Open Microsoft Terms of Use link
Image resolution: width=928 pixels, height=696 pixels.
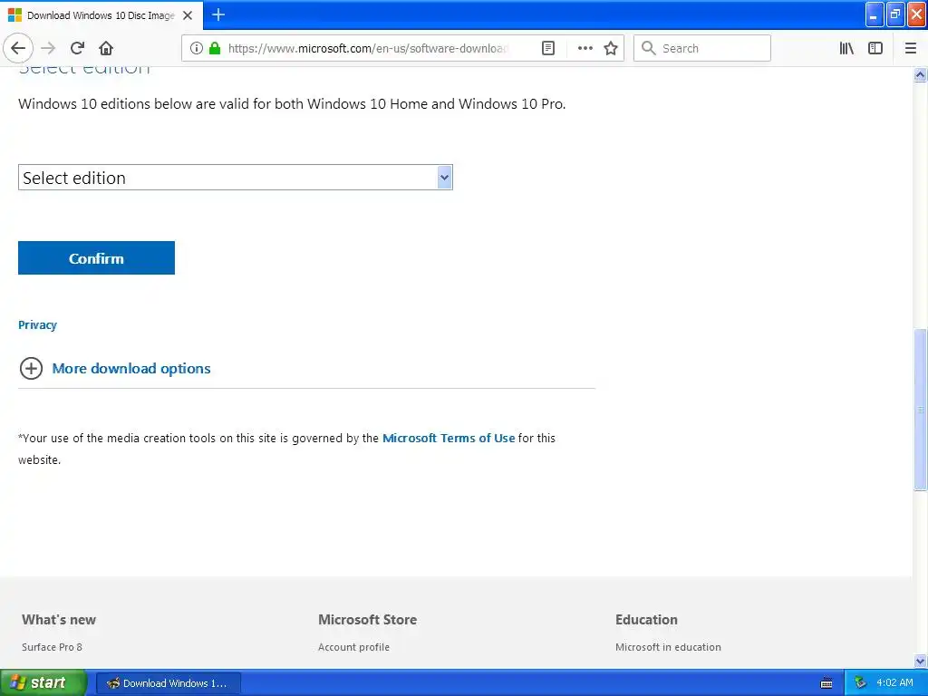(449, 438)
